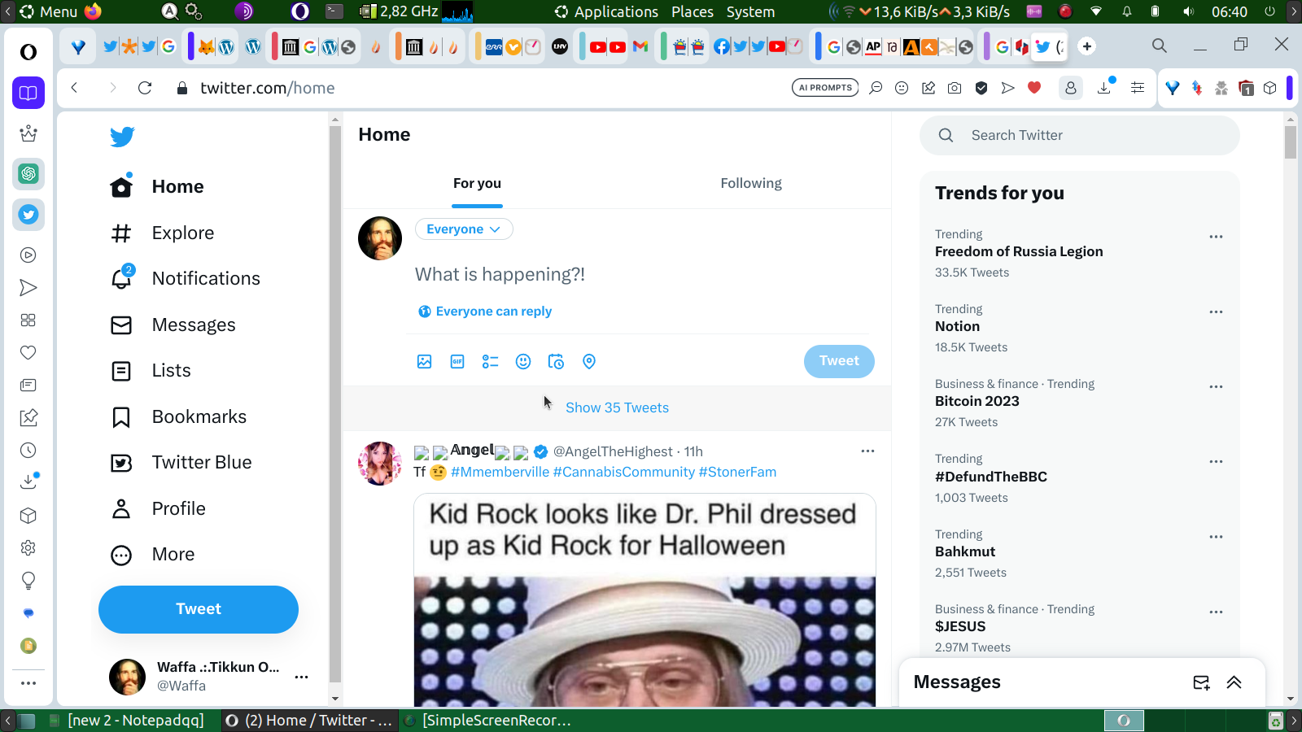Viewport: 1302px width, 732px height.
Task: Open the browser downloads icon
Action: (1104, 88)
